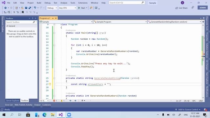Click the Start debugging button
This screenshot has height=118, width=210.
(x=82, y=8)
